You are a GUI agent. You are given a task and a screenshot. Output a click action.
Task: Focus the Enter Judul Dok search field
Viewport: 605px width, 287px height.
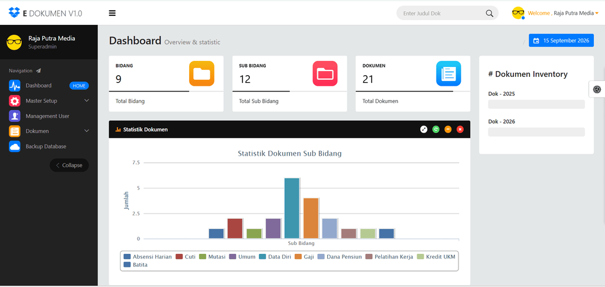pyautogui.click(x=443, y=13)
